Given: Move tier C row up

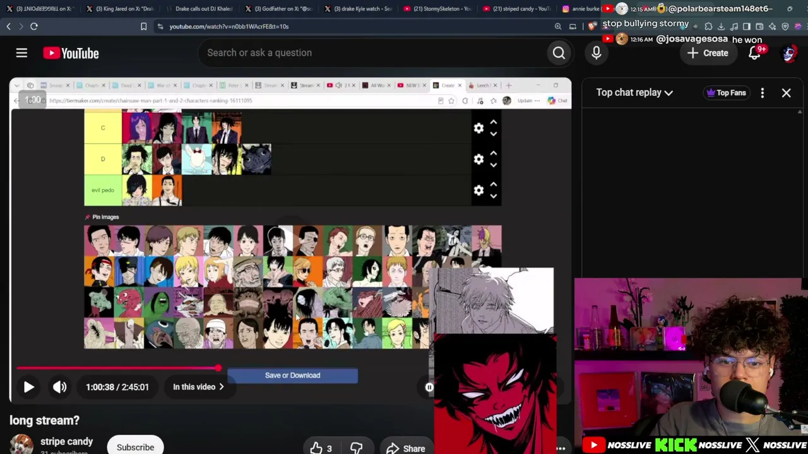Looking at the screenshot, I should pos(494,122).
